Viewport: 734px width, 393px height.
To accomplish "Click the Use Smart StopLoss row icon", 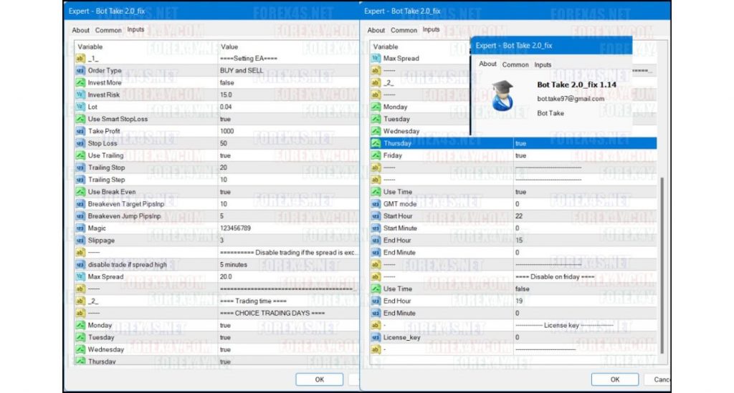I will click(80, 119).
